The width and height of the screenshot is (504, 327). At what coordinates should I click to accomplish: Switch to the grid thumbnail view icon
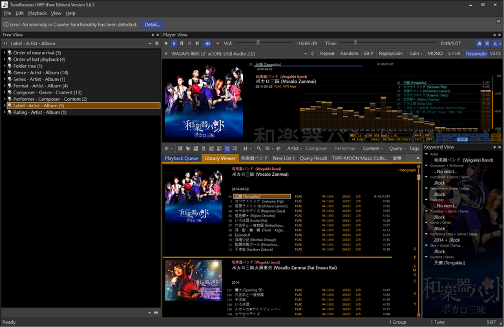(x=196, y=149)
